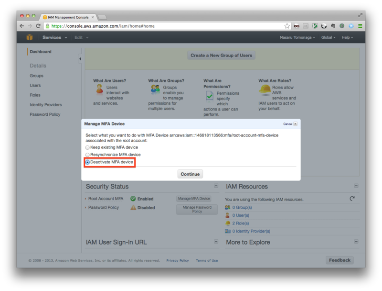Click the browser address bar URL
The height and width of the screenshot is (291, 382).
click(103, 26)
